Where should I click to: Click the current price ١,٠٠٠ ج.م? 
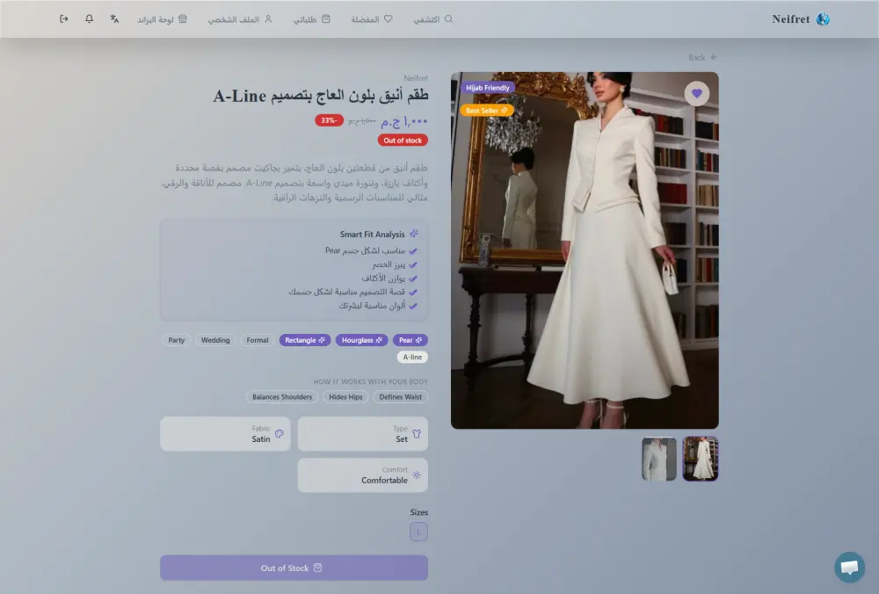pos(404,121)
